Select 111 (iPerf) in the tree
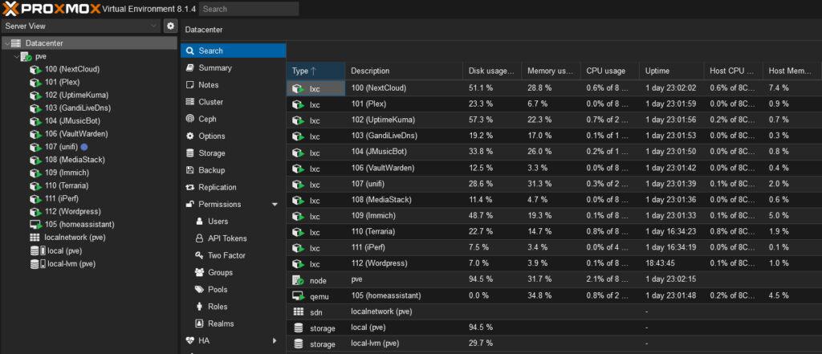 pos(62,199)
